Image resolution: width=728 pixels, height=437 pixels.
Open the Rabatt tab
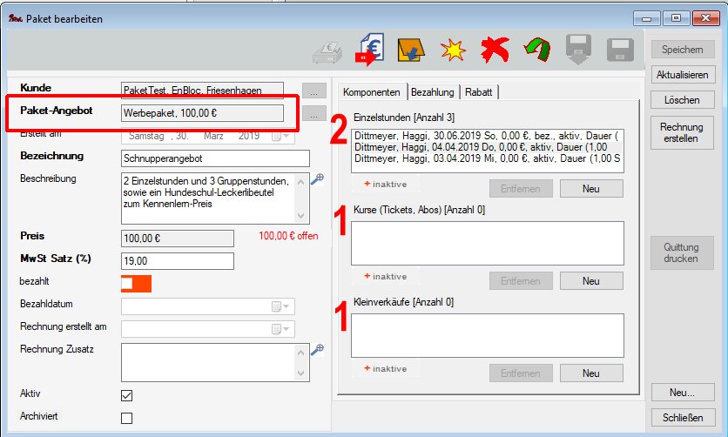[479, 91]
